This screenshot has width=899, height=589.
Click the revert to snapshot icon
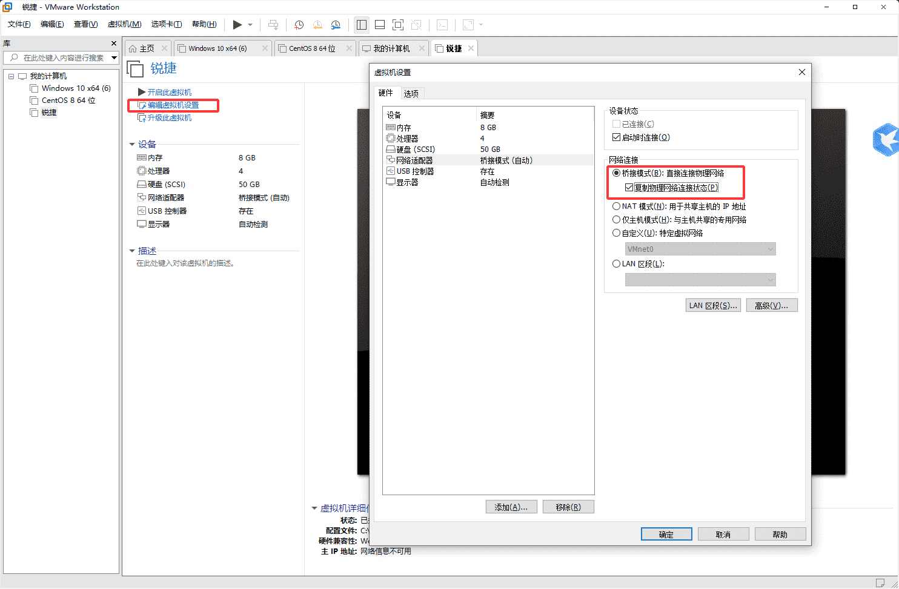click(x=317, y=25)
